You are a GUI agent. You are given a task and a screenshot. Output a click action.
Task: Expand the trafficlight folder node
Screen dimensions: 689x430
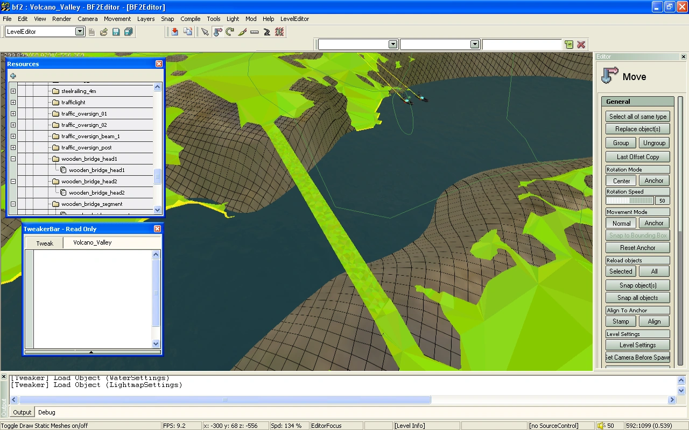pos(13,102)
